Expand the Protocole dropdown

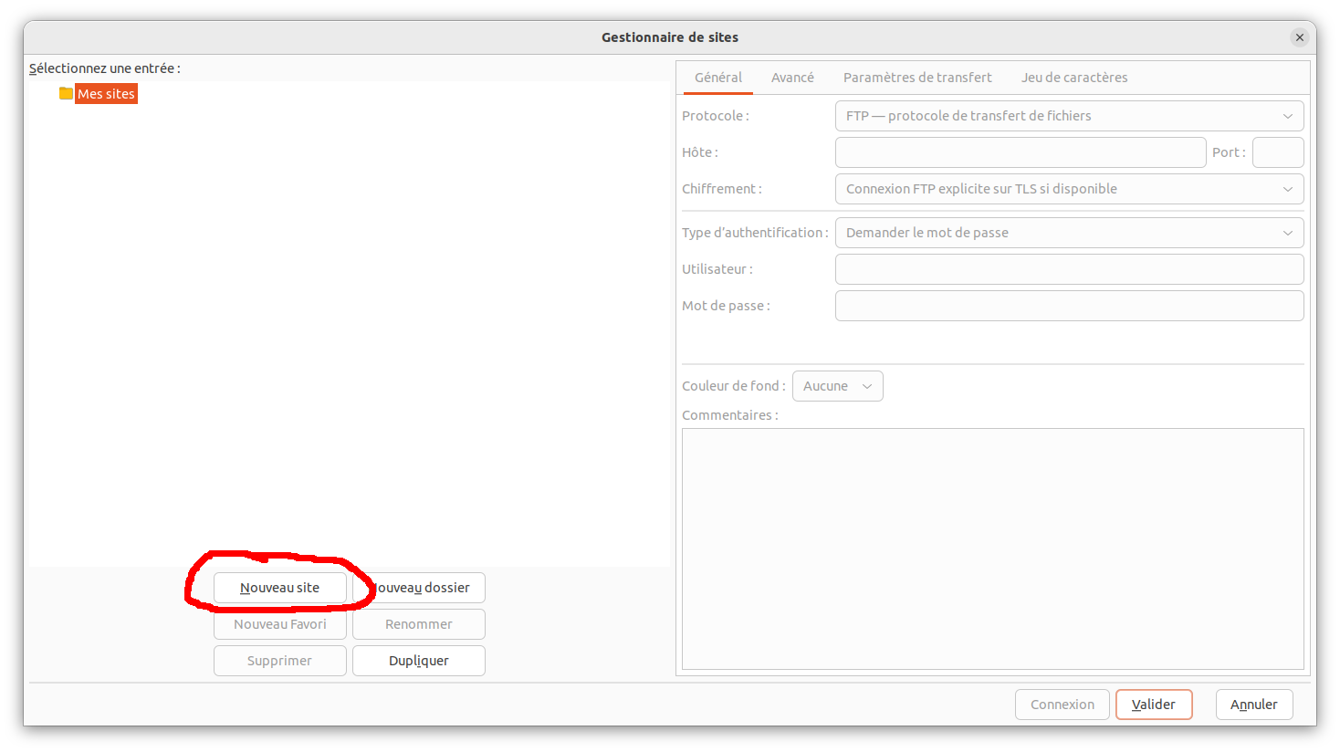click(x=1069, y=116)
